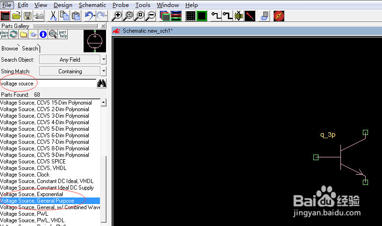Click the voltage source search field
Viewport: 382px width, 226px height.
pos(48,84)
